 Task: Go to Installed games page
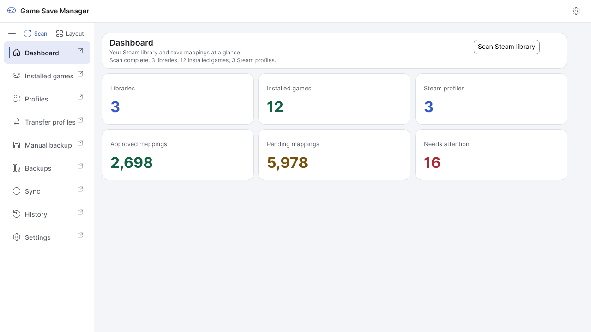[47, 76]
